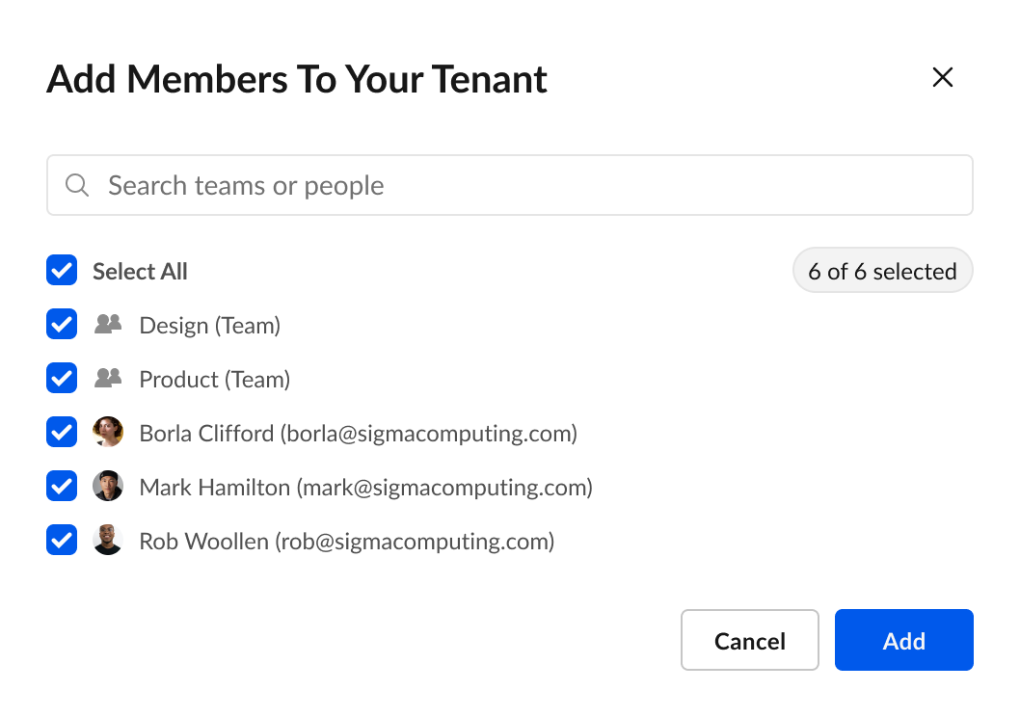Untick Mark Hamilton's checkbox
The height and width of the screenshot is (717, 1020).
click(62, 487)
